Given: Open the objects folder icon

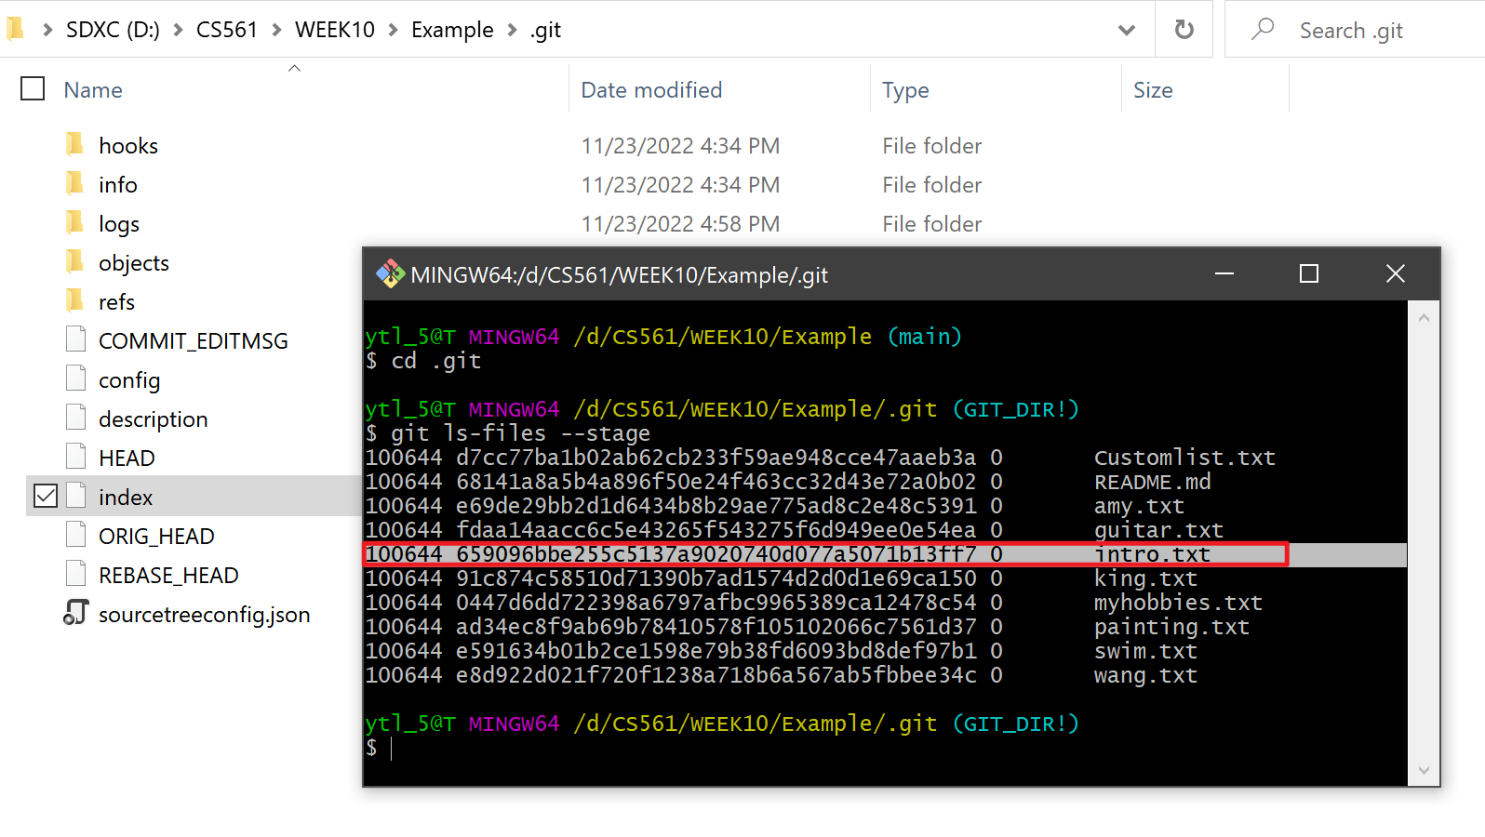Looking at the screenshot, I should tap(75, 262).
